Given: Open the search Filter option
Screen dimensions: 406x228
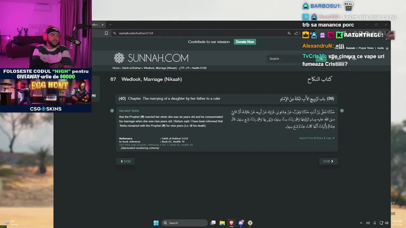Looking at the screenshot, I should (x=336, y=59).
